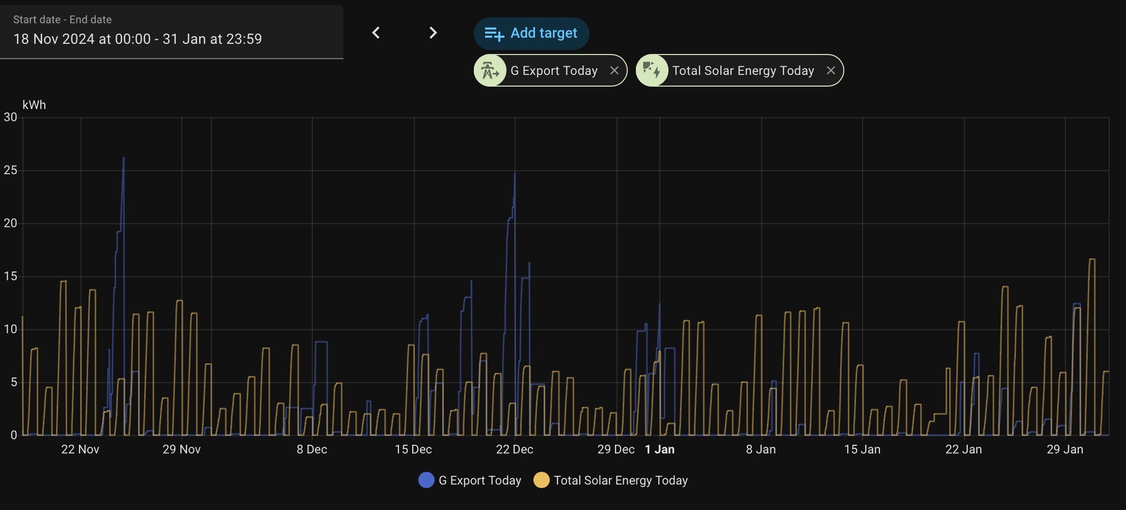The image size is (1126, 510).
Task: Go to the next date range
Action: (433, 33)
